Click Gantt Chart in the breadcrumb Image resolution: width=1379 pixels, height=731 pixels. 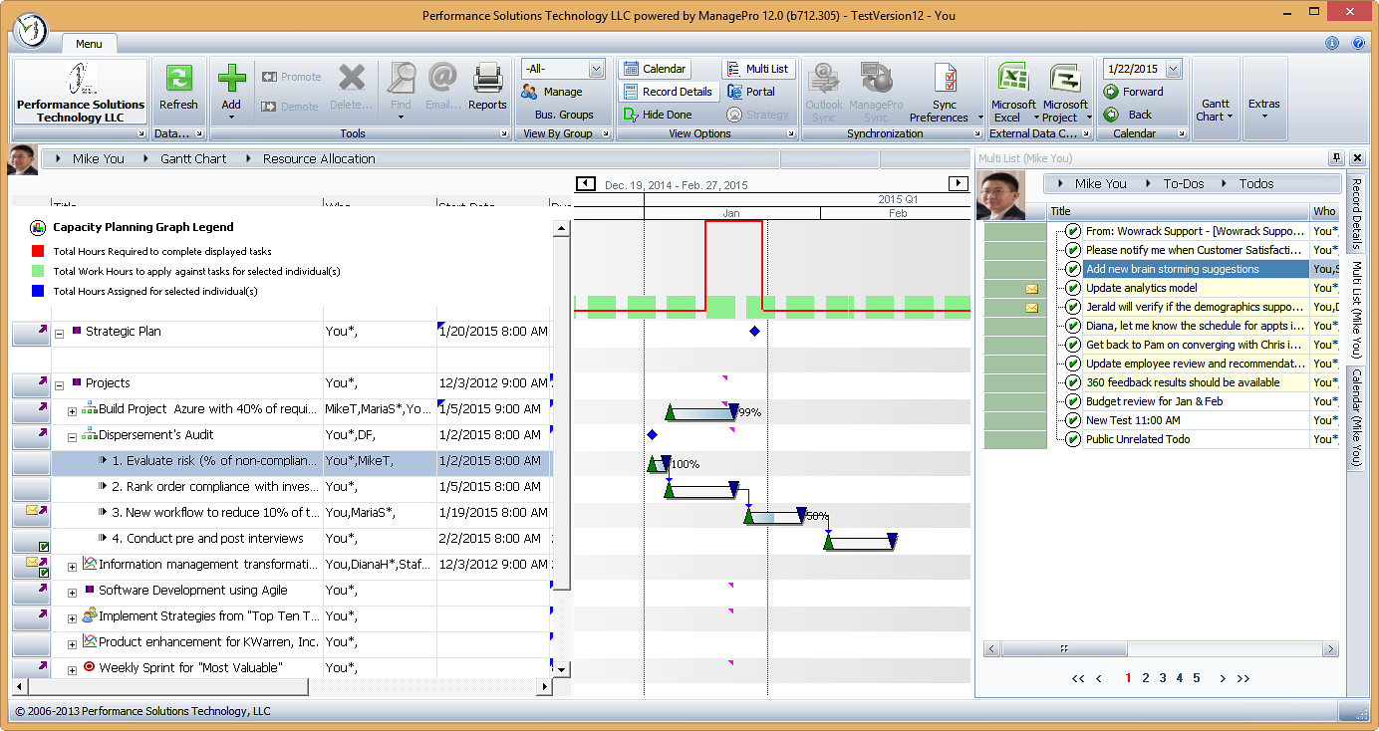(193, 159)
